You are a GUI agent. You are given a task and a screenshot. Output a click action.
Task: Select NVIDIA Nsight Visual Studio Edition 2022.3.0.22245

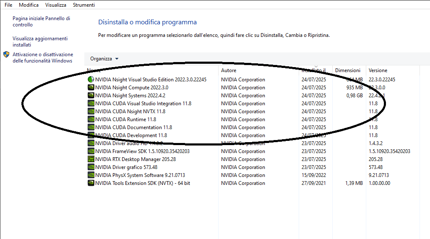click(151, 80)
